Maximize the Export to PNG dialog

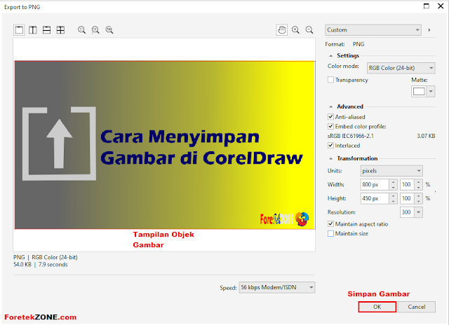pyautogui.click(x=427, y=6)
